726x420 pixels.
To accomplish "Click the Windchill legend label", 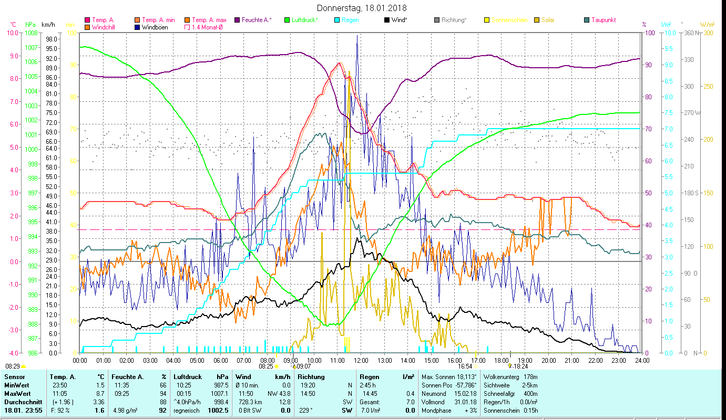I will [104, 27].
